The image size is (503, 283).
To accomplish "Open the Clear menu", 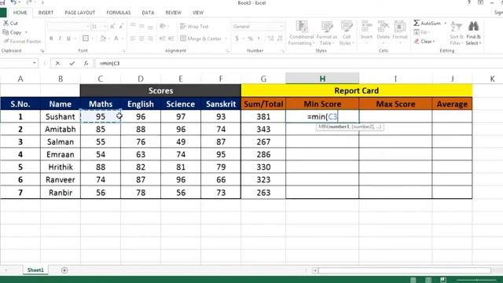I will point(424,42).
